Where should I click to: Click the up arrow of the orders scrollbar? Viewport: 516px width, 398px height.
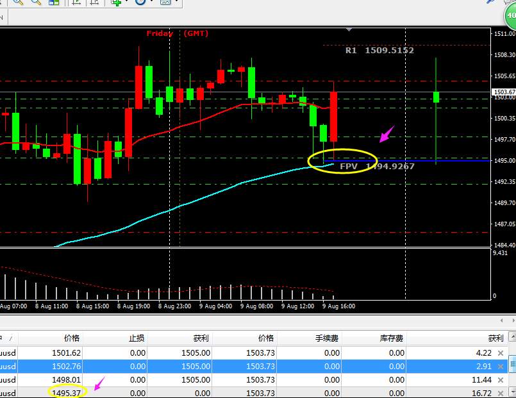pos(512,336)
